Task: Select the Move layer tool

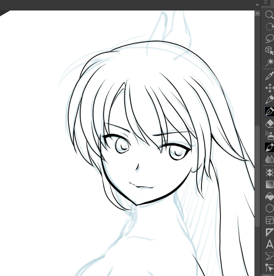Action: (x=270, y=88)
